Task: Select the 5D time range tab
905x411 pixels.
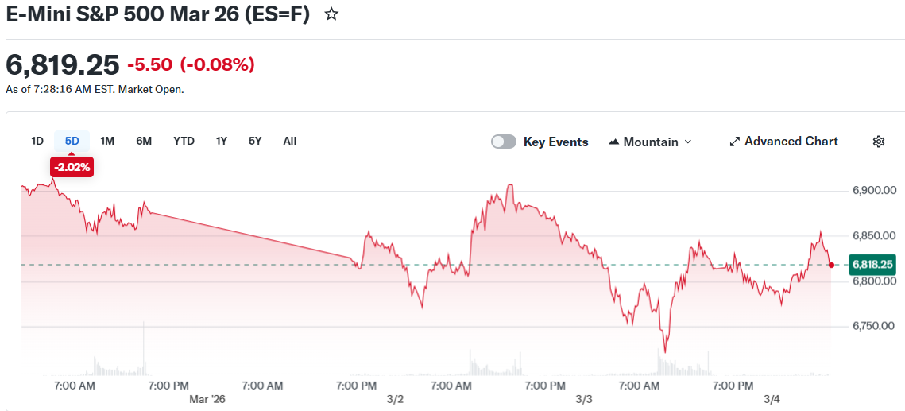Action: tap(72, 141)
